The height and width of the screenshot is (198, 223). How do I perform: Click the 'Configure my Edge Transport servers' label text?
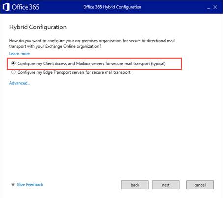74,72
